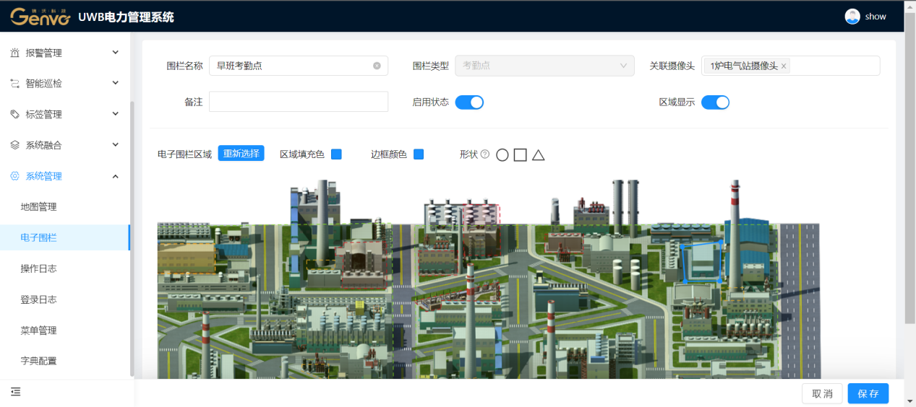Focus the 备注 input field
Image resolution: width=916 pixels, height=407 pixels.
299,102
